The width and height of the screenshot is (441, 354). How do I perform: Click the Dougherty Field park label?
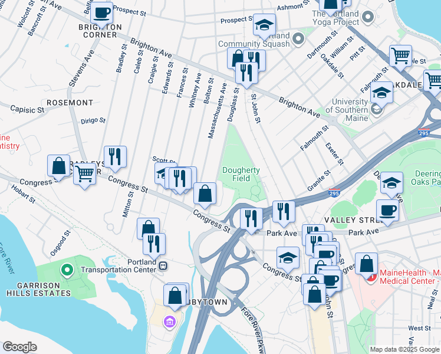pyautogui.click(x=241, y=174)
